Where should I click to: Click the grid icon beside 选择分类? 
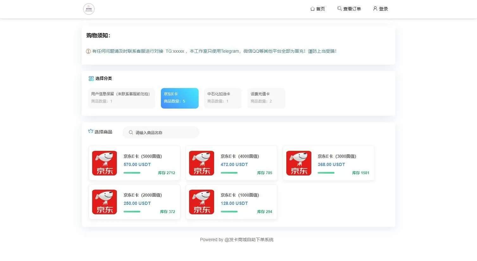coord(91,79)
